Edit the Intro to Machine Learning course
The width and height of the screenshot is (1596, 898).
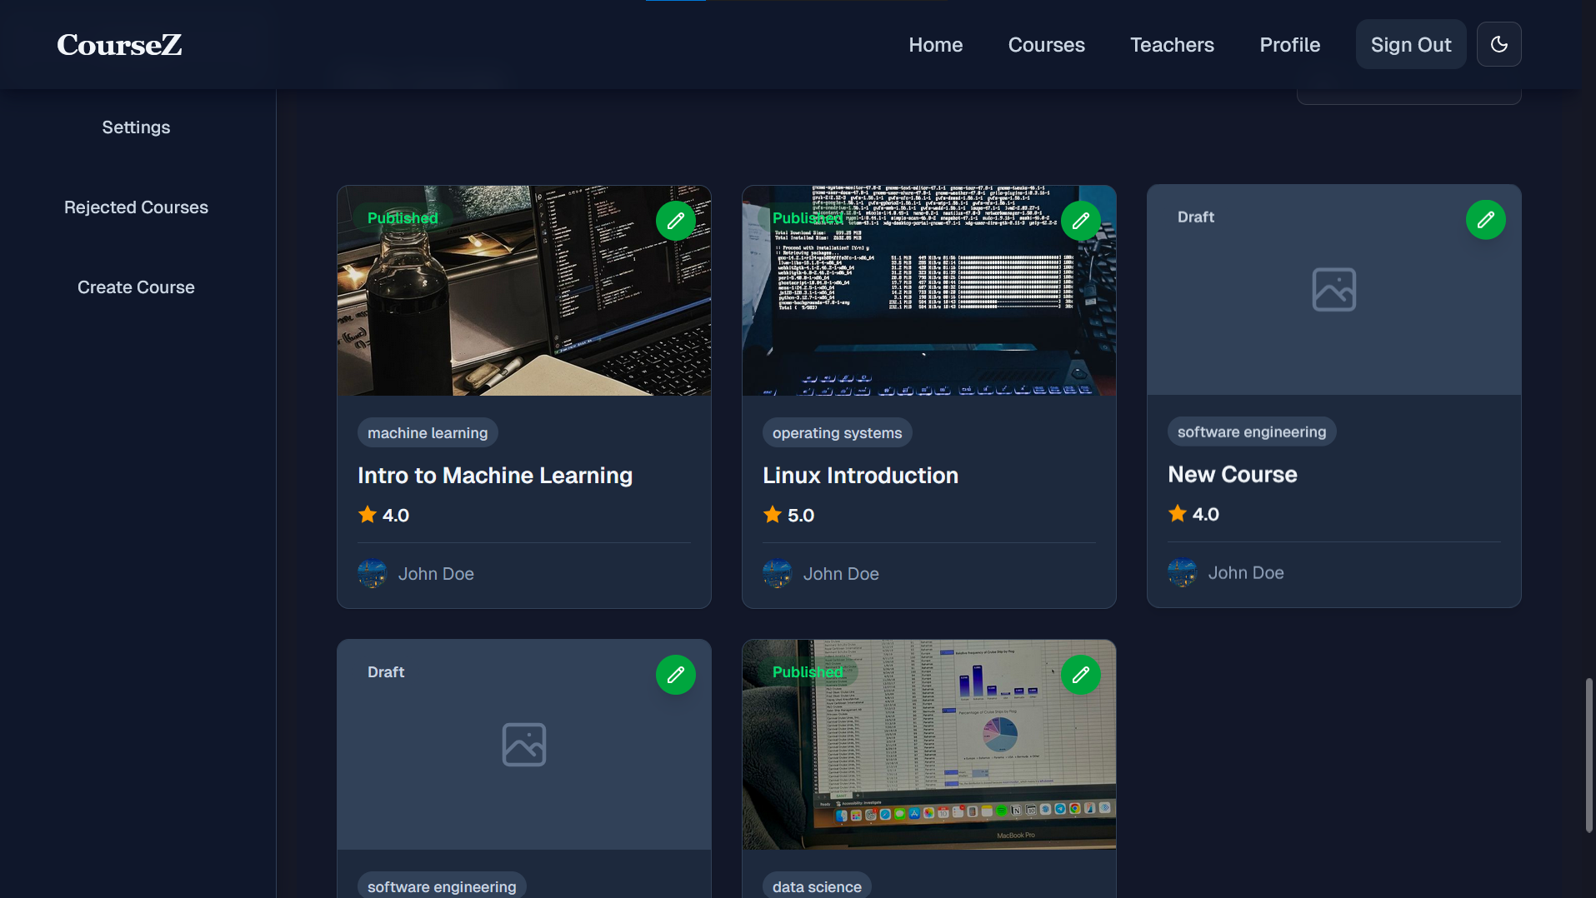(675, 221)
